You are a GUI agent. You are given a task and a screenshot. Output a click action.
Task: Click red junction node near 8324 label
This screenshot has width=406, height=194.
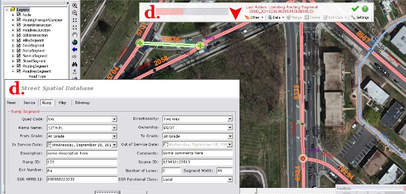pos(302,158)
